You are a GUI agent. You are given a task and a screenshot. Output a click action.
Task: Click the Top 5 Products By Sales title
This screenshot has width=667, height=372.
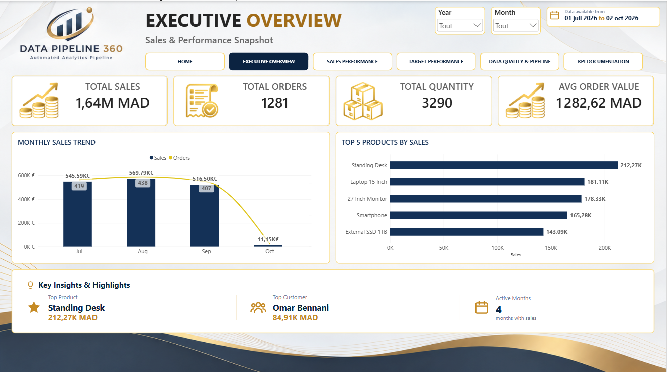(385, 142)
